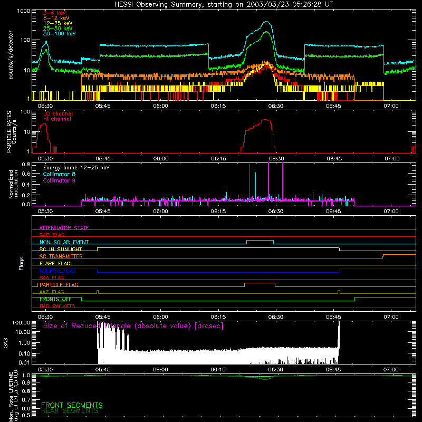Select the BAD PACKETS label

tap(57, 306)
